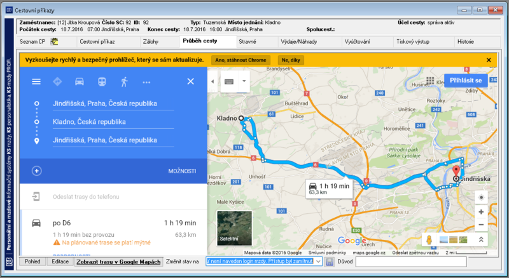This screenshot has height=278, width=509.
Task: Click the Důvod reason input field
Action: (x=411, y=261)
